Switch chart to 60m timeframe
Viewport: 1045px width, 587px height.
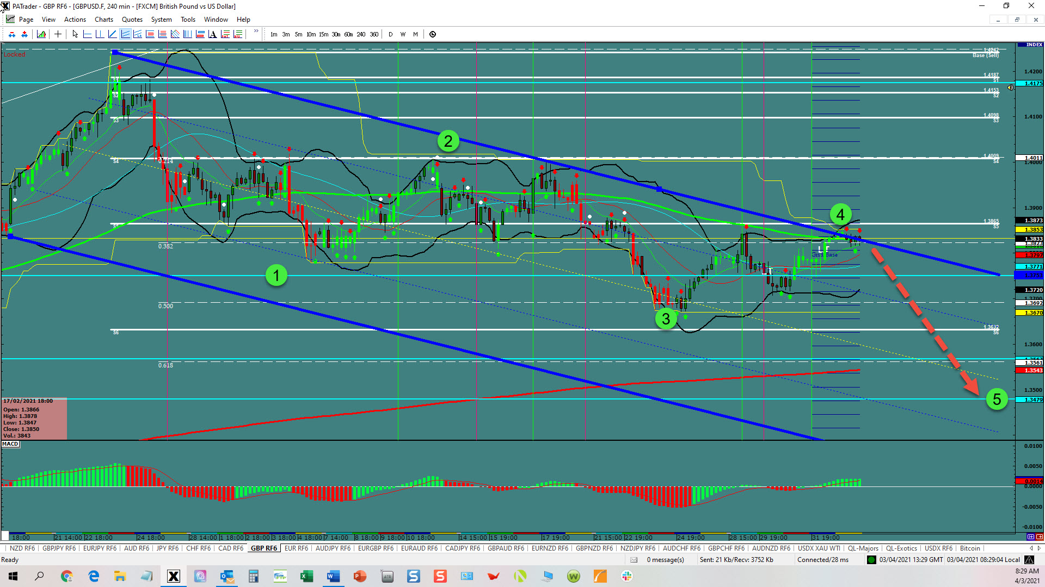(x=348, y=34)
